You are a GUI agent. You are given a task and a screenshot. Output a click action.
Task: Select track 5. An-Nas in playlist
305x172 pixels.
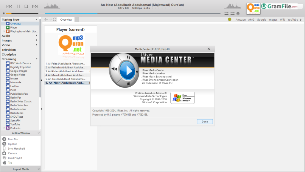click(65, 79)
